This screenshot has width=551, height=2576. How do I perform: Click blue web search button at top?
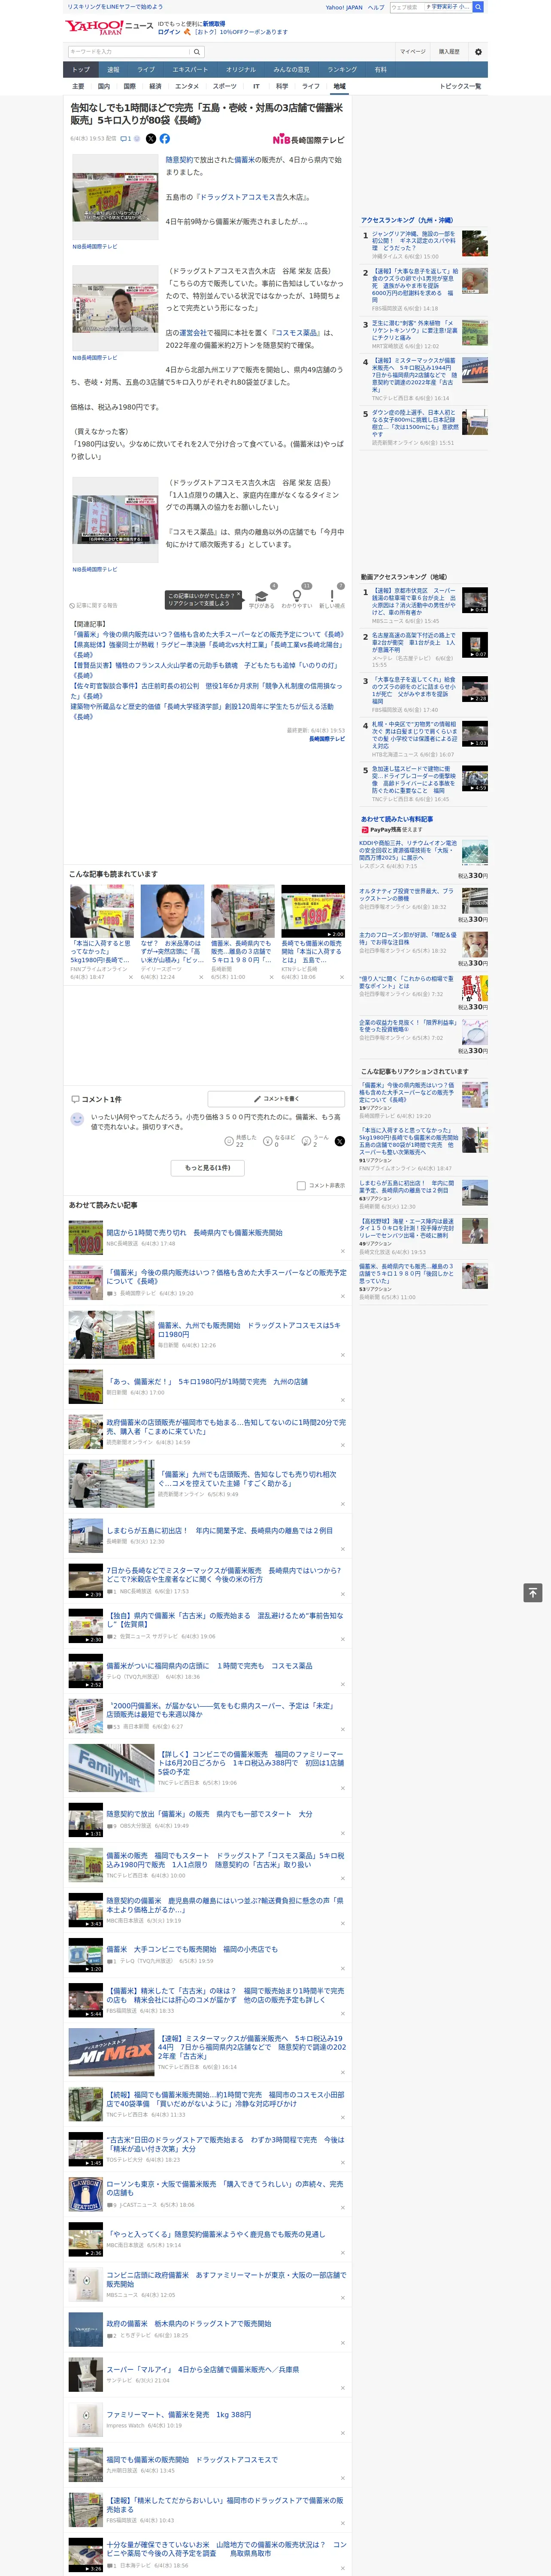point(478,7)
